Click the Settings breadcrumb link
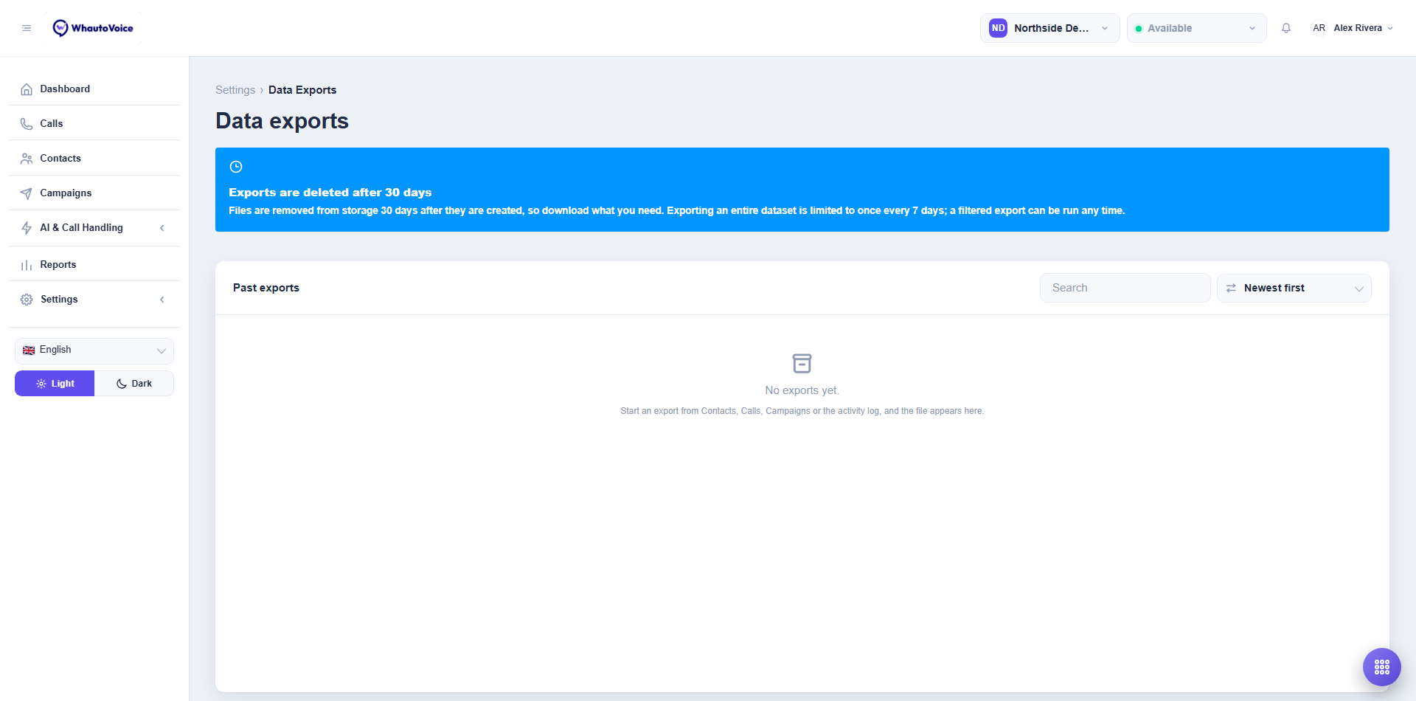 [235, 90]
